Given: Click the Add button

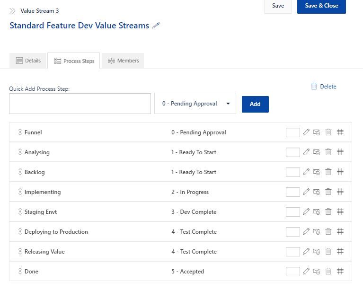Looking at the screenshot, I should tap(255, 104).
